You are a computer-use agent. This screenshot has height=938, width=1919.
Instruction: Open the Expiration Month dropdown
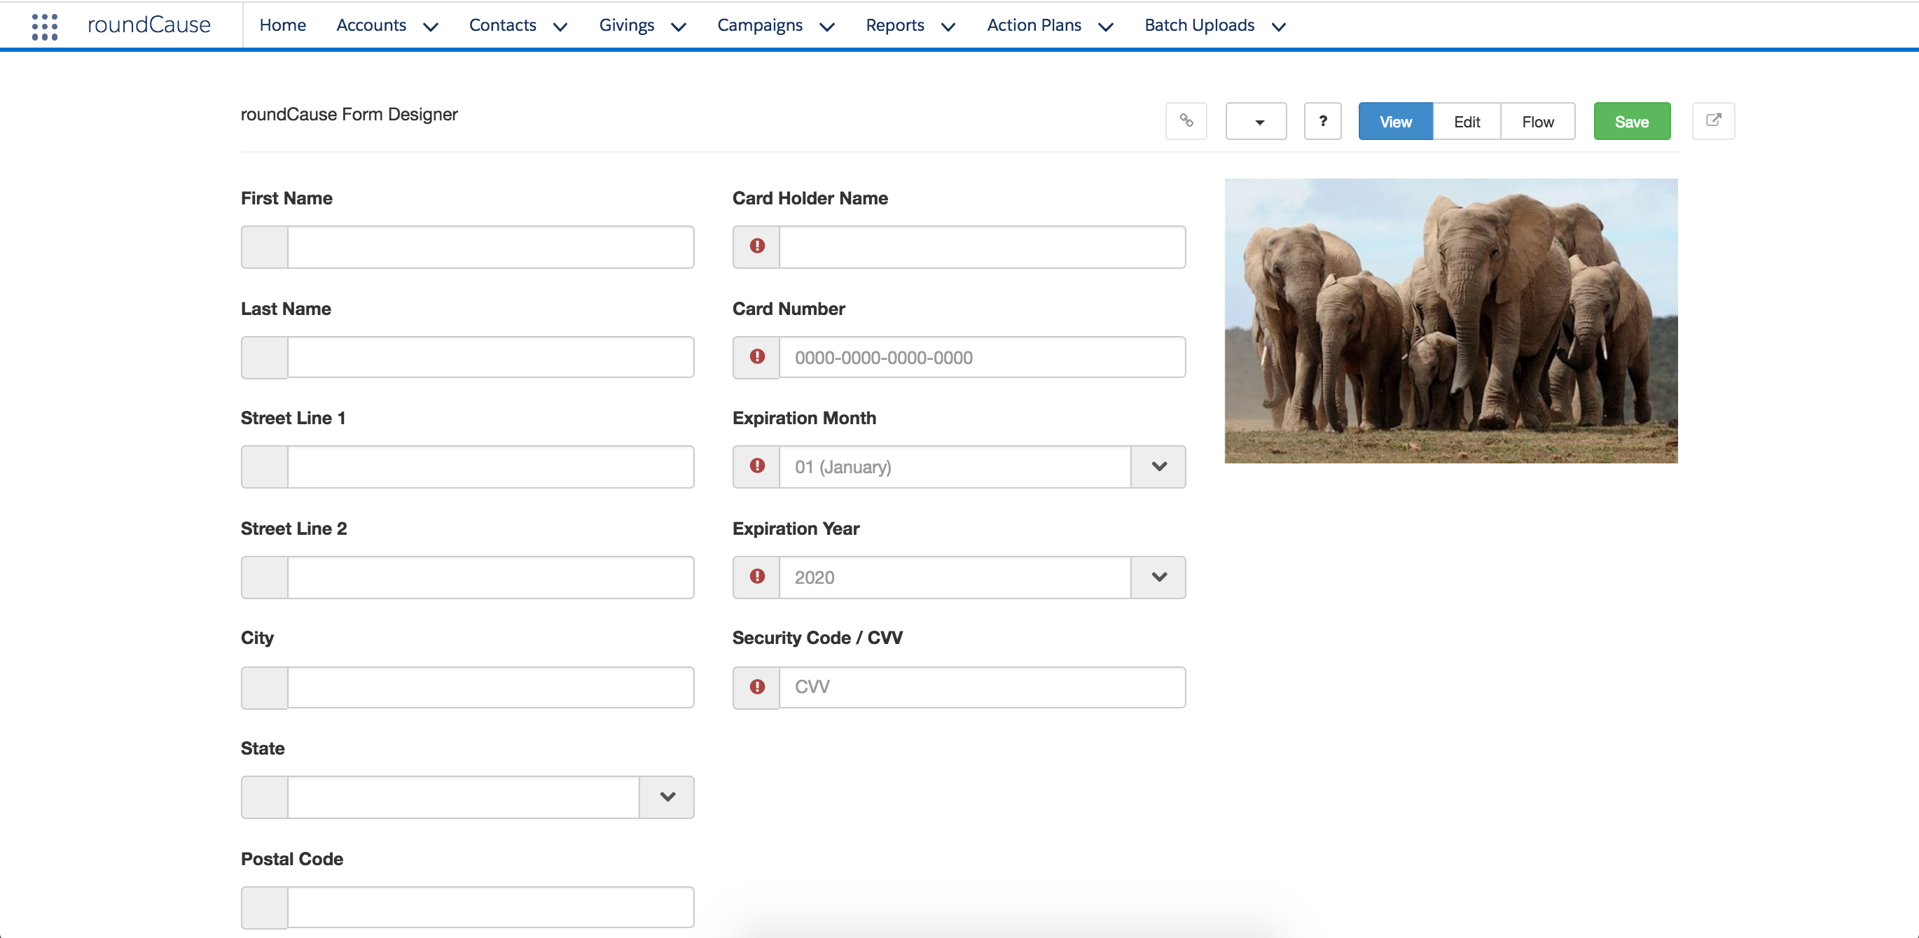pos(1158,467)
